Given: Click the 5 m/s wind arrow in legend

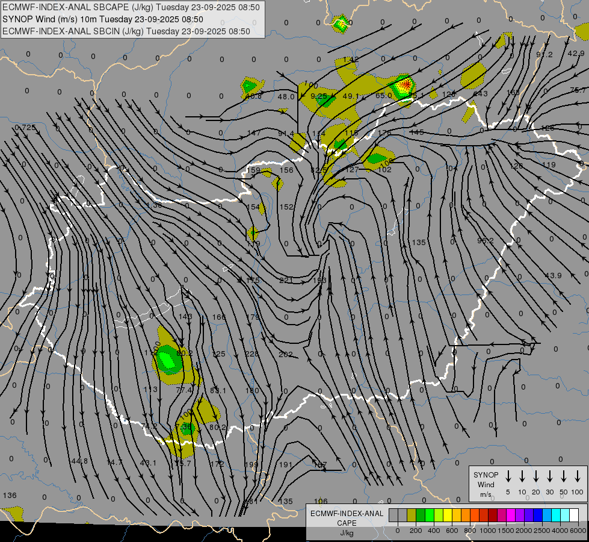Looking at the screenshot, I should tap(508, 476).
